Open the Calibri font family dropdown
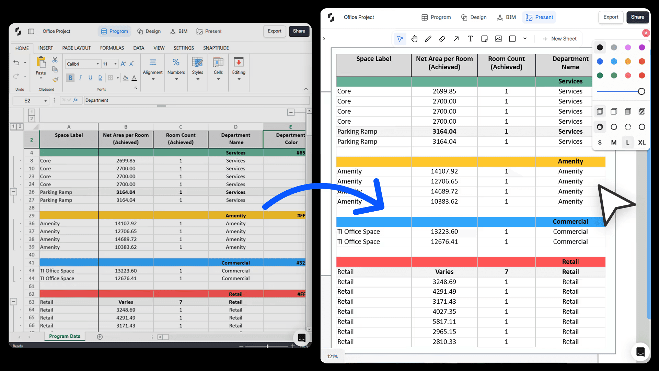This screenshot has width=659, height=371. 97,64
